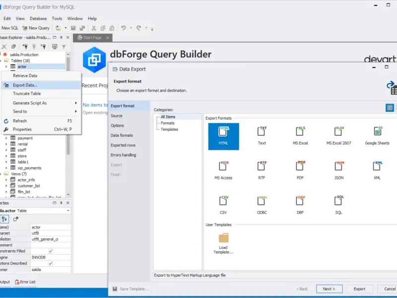Pick the MS Excel export format
Viewport: 397px width, 298px height.
(300, 136)
